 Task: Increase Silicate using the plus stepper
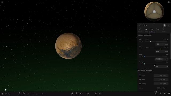tap(142, 49)
